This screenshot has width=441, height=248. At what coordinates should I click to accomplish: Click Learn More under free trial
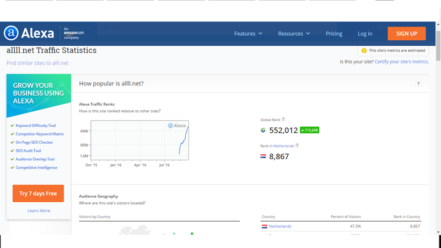[x=39, y=211]
